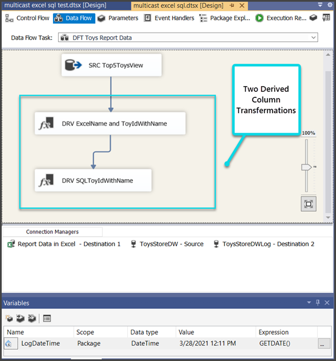Open the Variables panel options dropdown arrow

(309, 303)
